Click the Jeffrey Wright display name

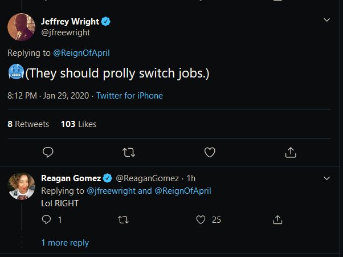(70, 22)
